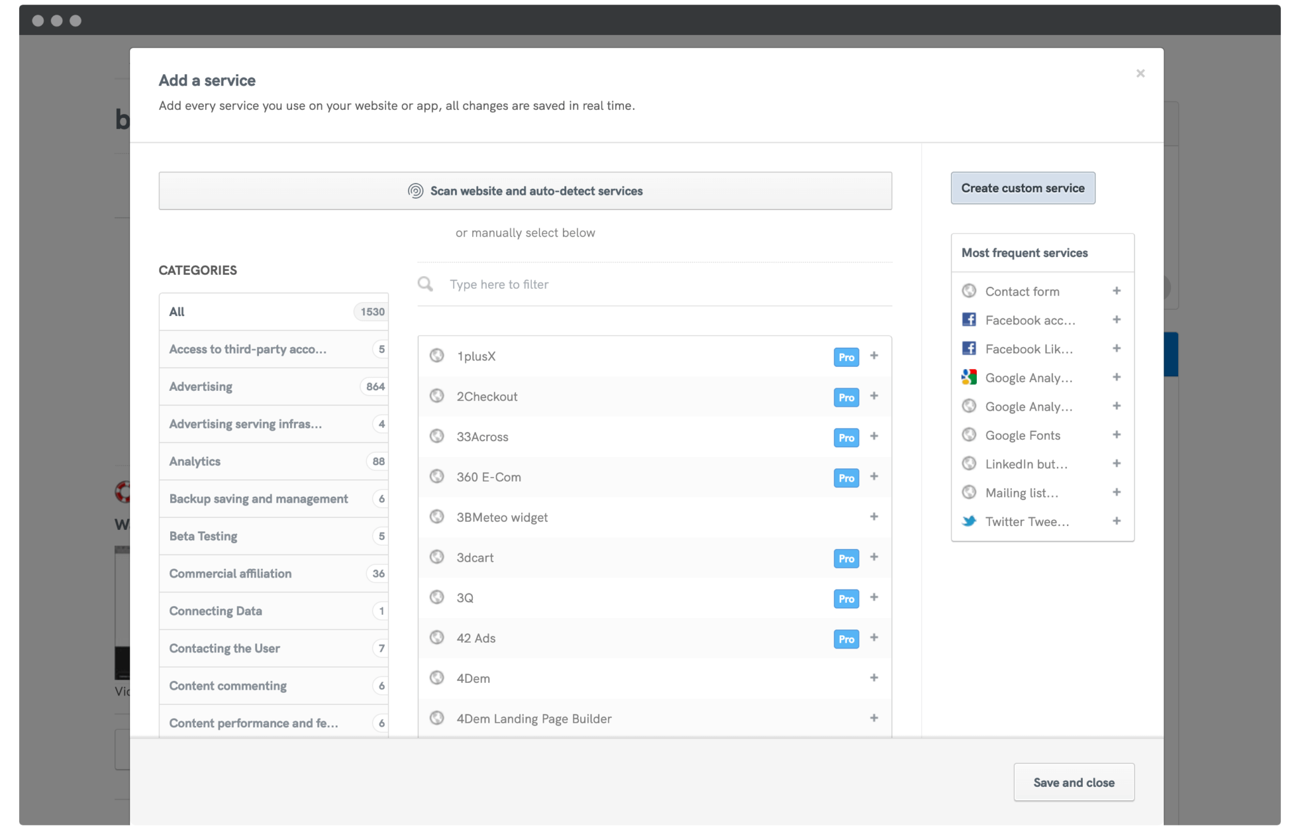Click the add button for 4Dem service
Screen dimensions: 1300x830
[x=873, y=678]
